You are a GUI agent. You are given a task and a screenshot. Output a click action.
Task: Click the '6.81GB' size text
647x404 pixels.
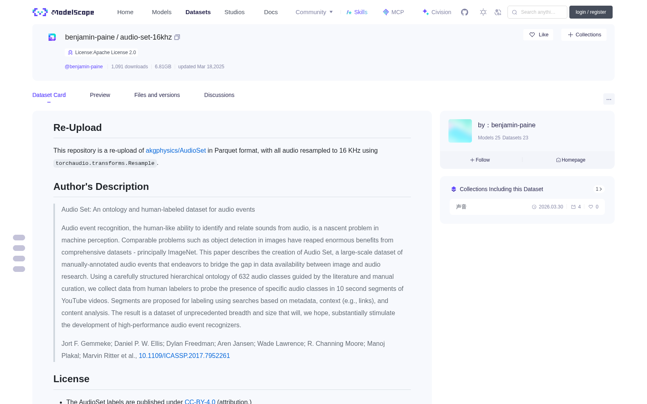[163, 67]
